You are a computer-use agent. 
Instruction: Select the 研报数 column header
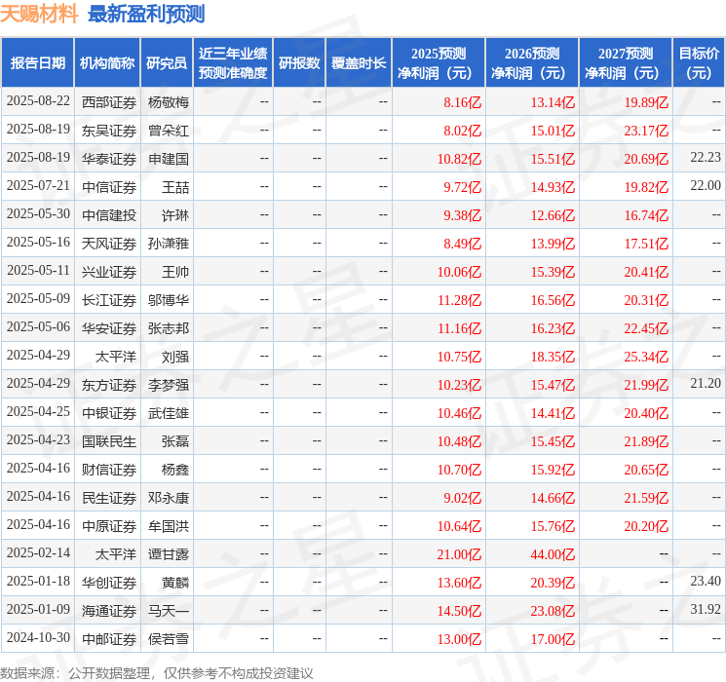point(298,63)
